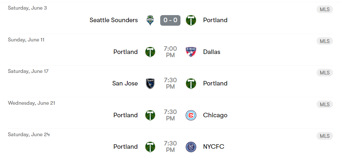Screen dimensions: 341x159
Task: Click the San Jose Earthquakes crest
Action: pyautogui.click(x=150, y=84)
